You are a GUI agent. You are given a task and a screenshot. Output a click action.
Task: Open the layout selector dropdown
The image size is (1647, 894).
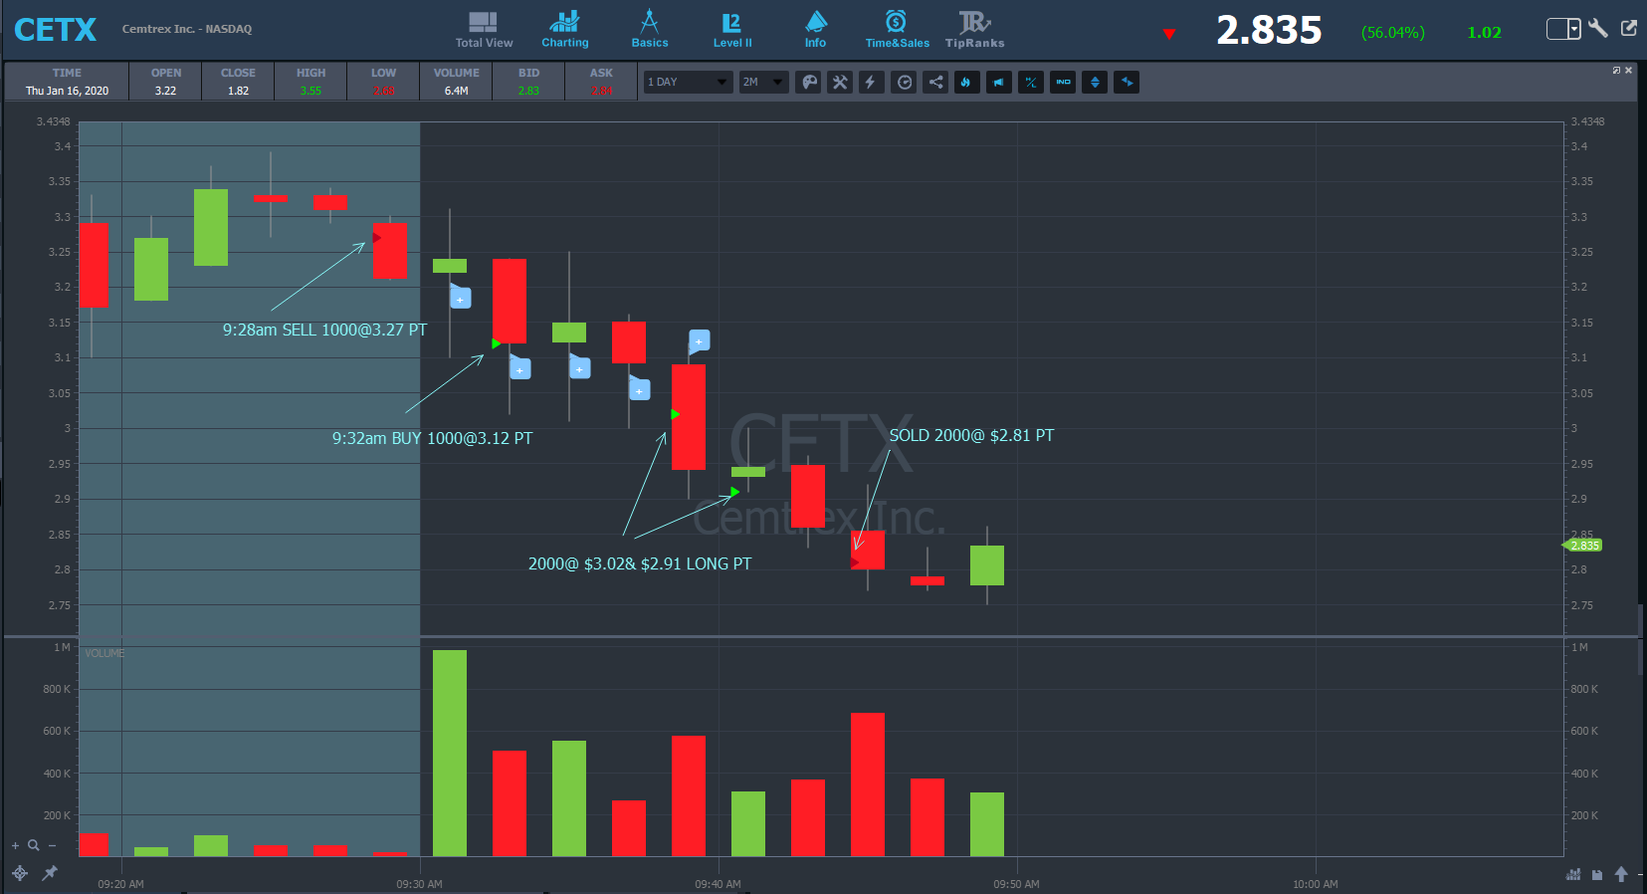pos(1563,29)
